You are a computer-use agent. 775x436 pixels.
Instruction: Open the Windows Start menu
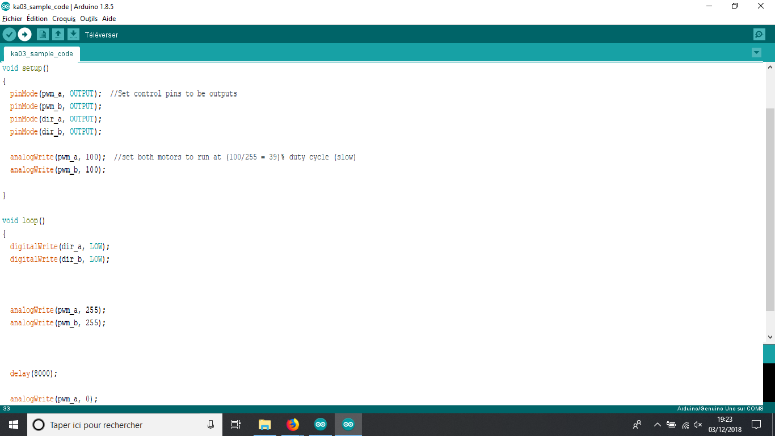[14, 425]
